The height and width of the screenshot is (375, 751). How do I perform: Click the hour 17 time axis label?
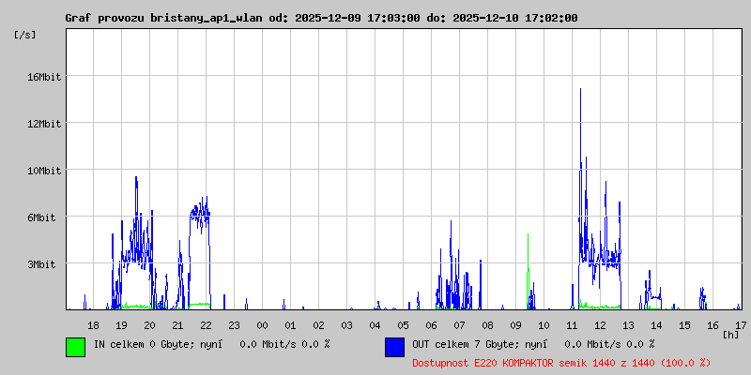coord(741,325)
